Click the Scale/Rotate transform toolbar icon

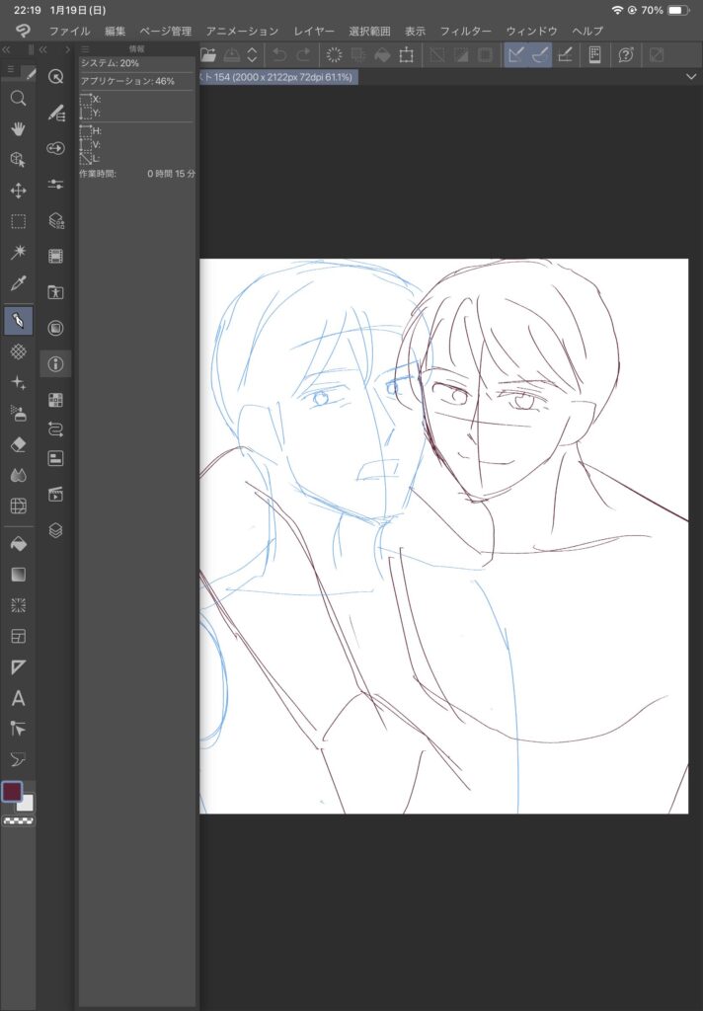(x=406, y=55)
